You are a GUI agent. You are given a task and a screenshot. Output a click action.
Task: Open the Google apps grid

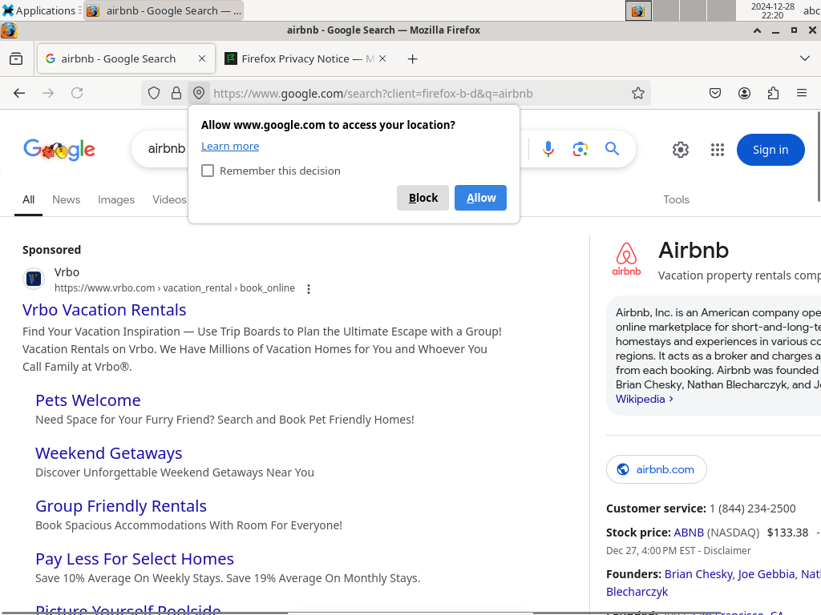click(x=718, y=150)
